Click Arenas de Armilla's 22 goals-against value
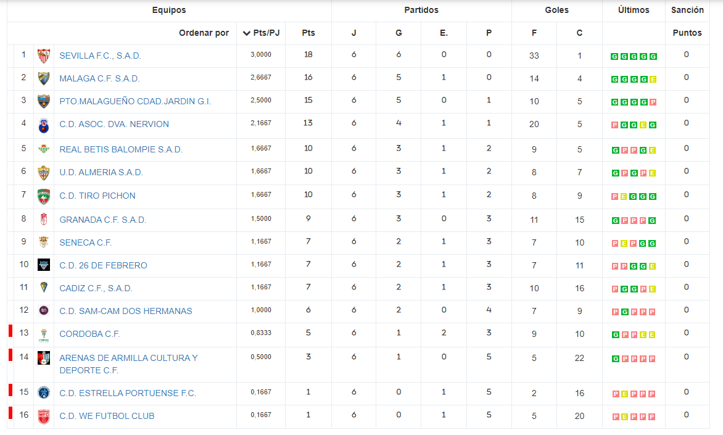 click(x=580, y=358)
